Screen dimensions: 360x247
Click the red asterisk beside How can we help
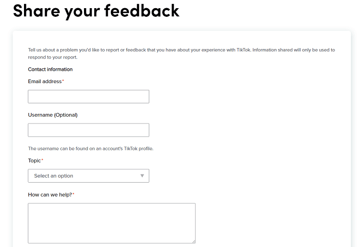pos(73,194)
